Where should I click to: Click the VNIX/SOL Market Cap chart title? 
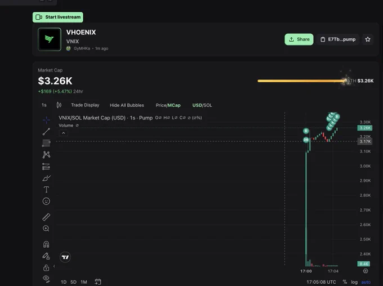tap(105, 118)
